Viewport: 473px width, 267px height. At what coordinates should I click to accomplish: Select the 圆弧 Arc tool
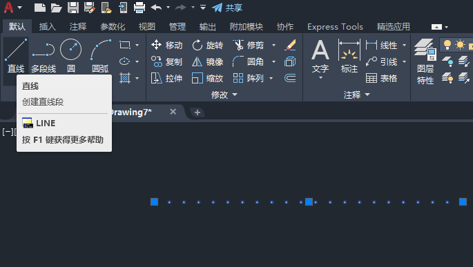point(100,56)
